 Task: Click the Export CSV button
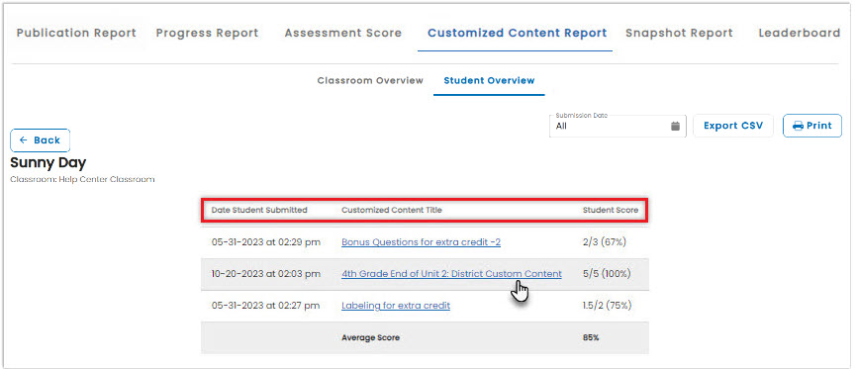point(733,126)
